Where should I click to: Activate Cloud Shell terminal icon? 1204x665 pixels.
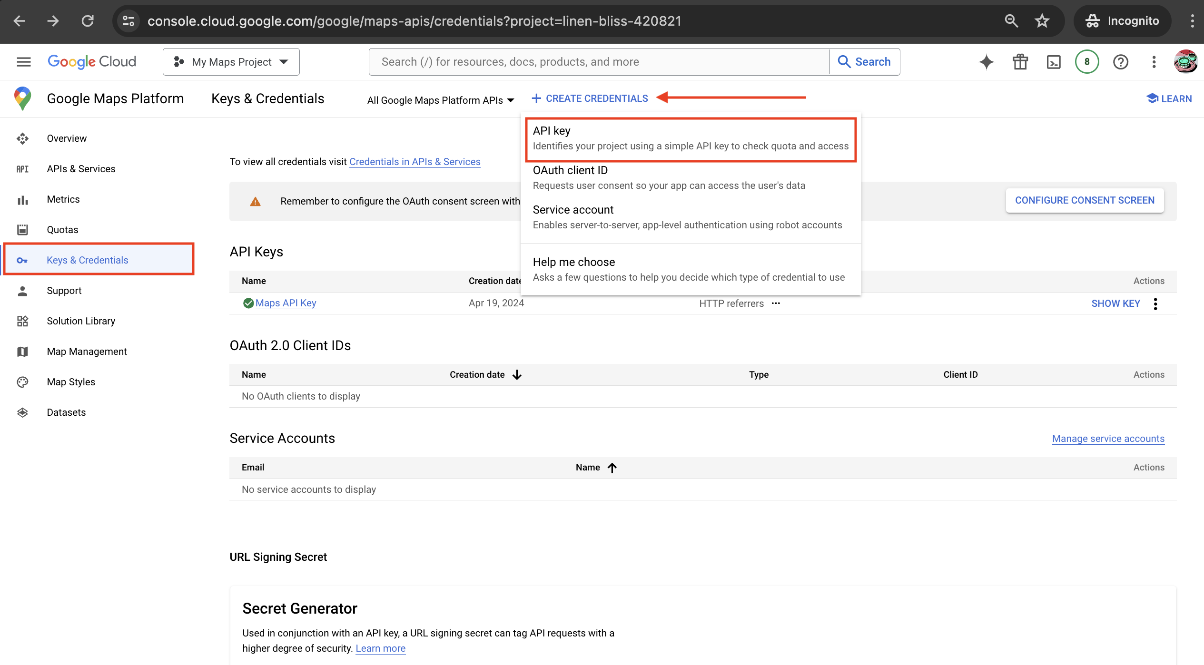click(1054, 62)
